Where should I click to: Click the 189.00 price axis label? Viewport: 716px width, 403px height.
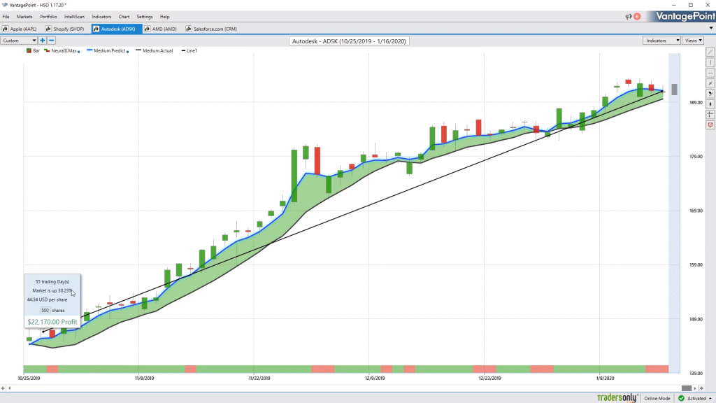696,102
